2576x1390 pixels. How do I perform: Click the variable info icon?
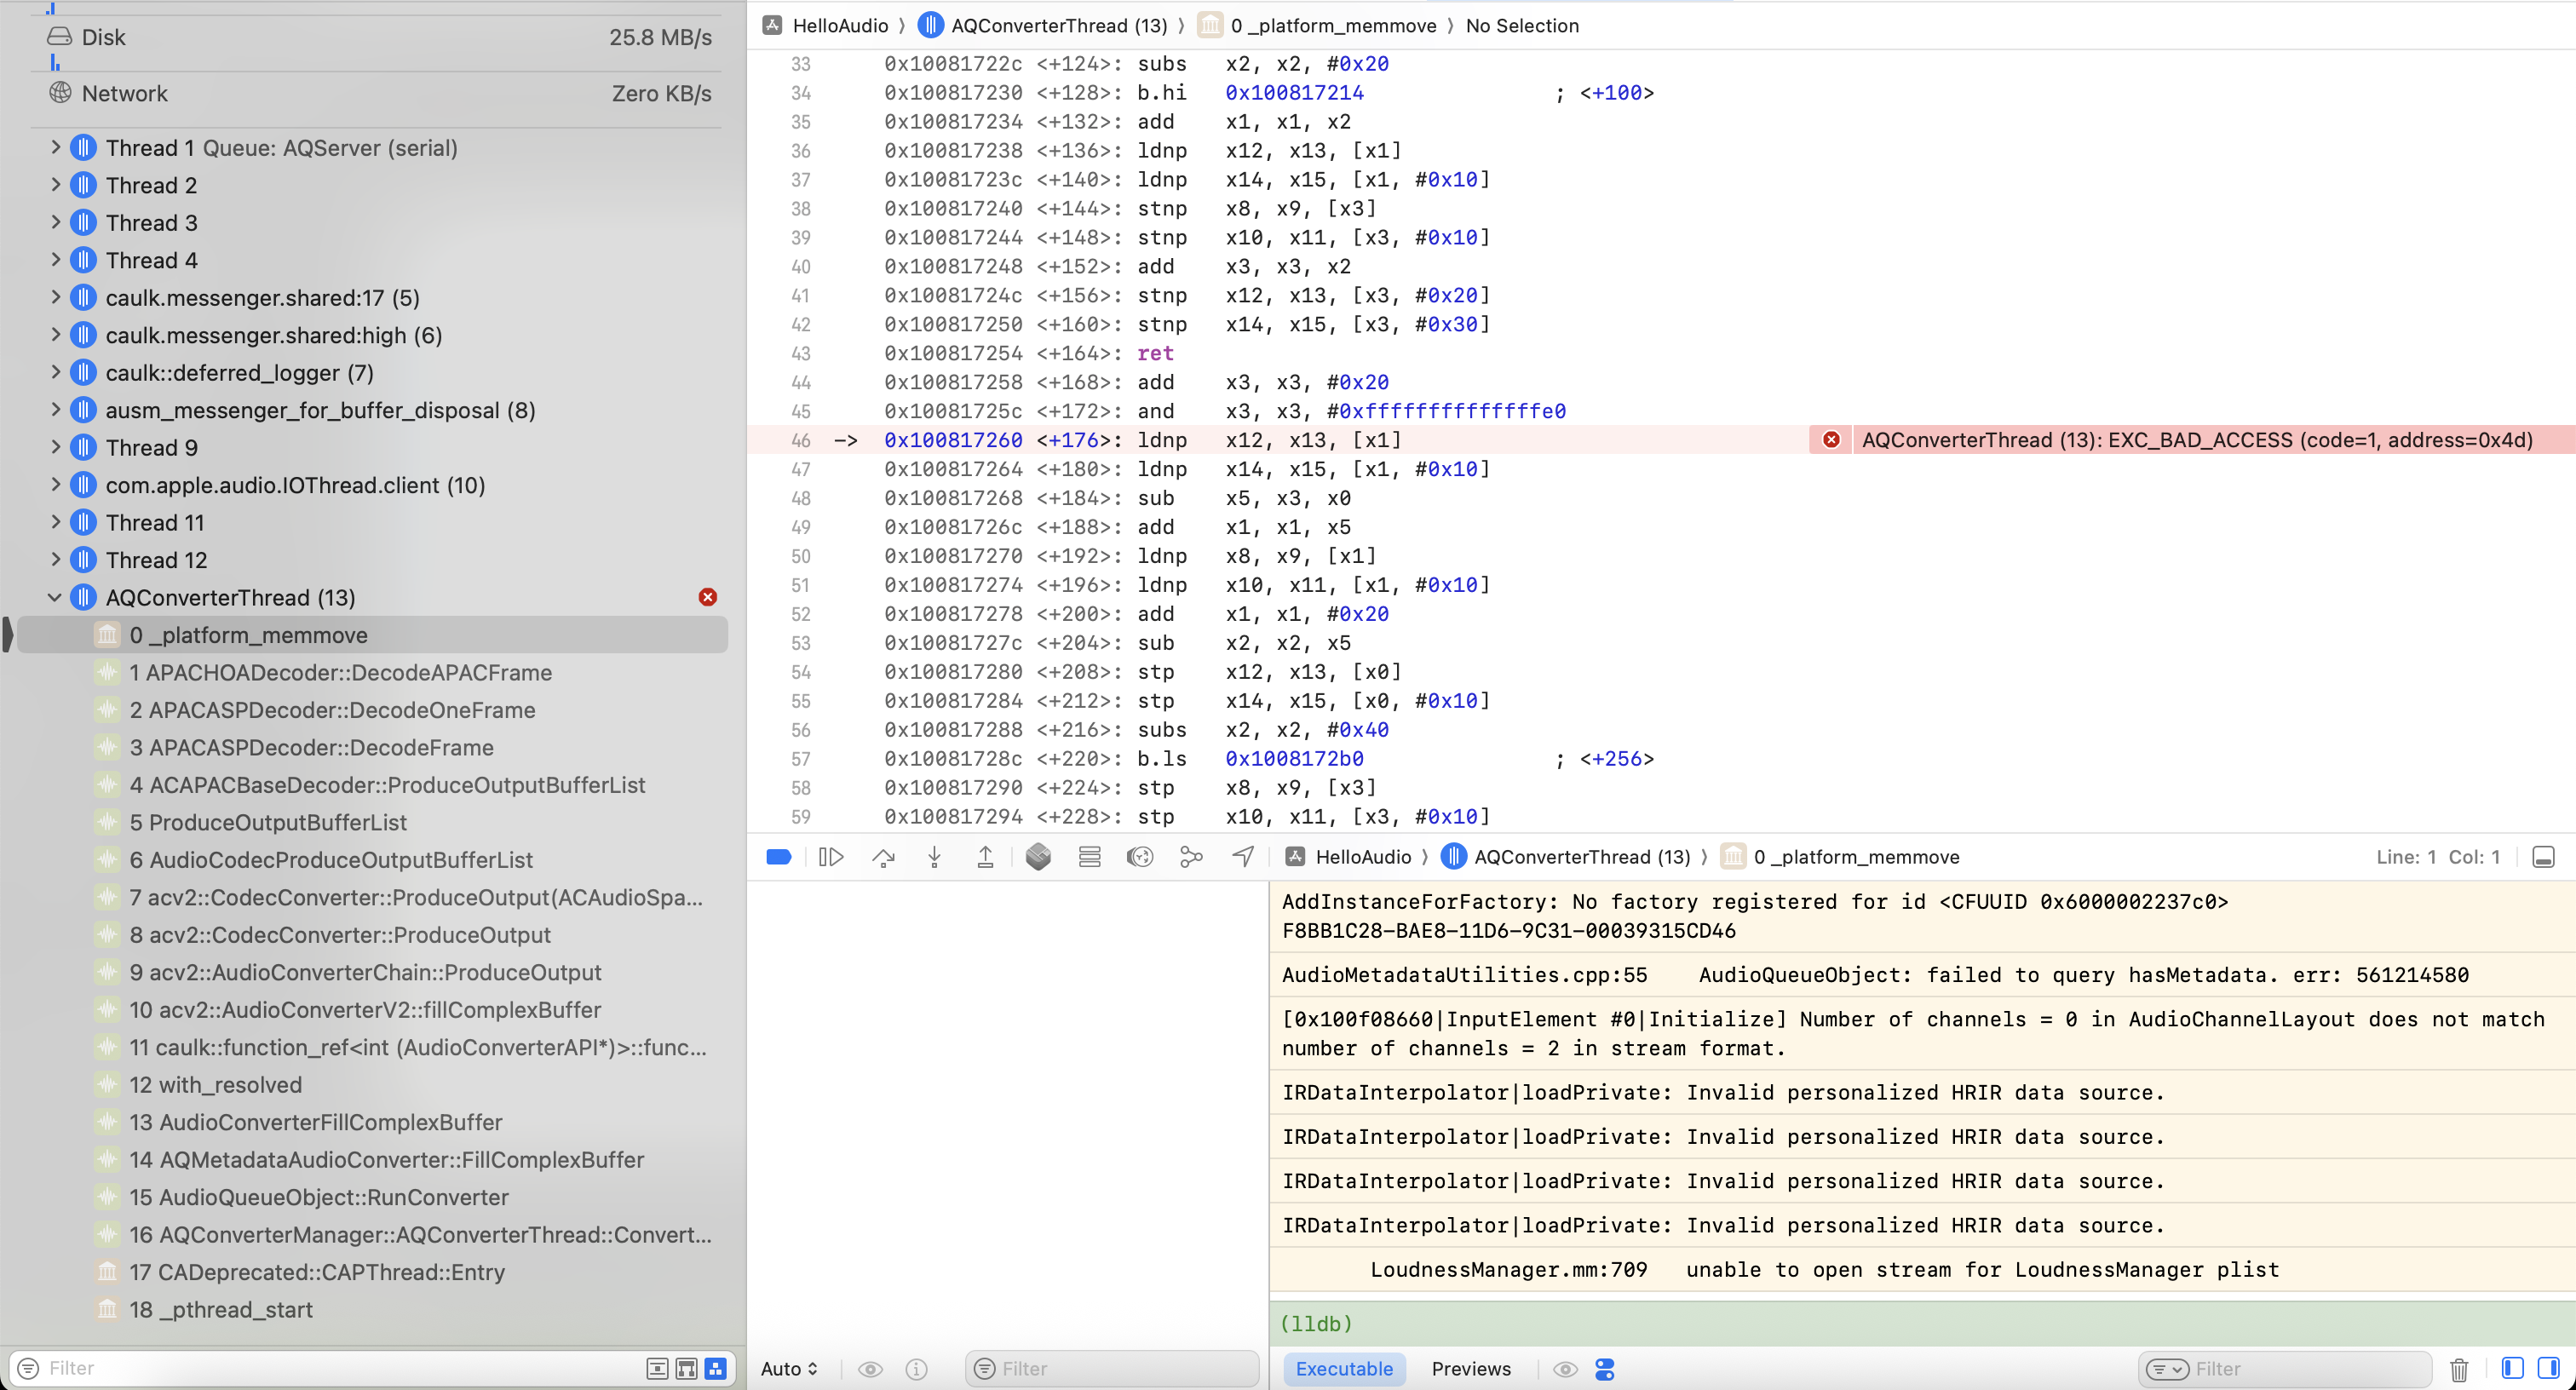coord(916,1369)
